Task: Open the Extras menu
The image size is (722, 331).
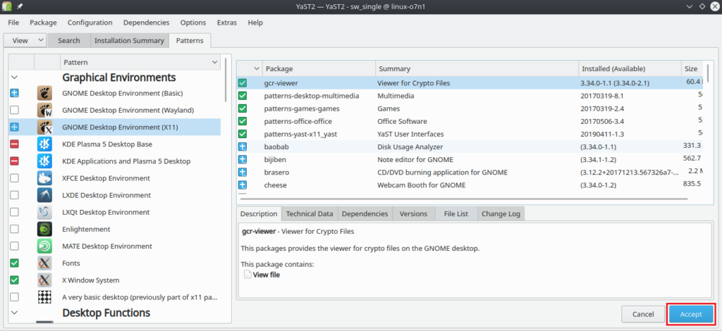Action: (227, 23)
